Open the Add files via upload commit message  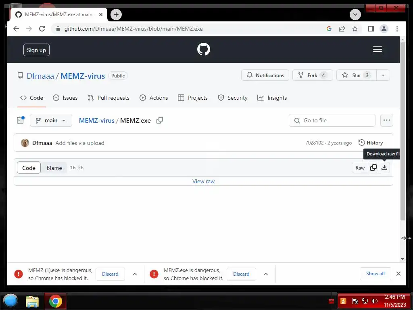point(80,143)
